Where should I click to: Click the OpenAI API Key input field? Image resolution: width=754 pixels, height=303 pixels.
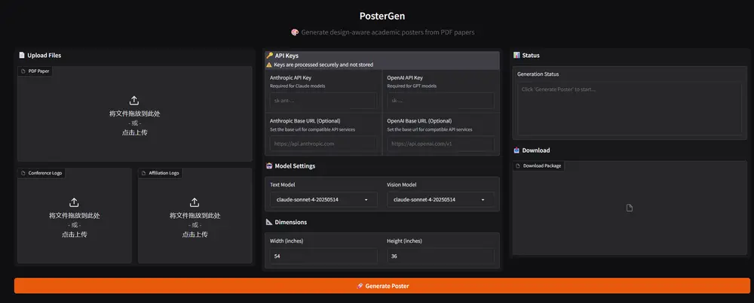coord(440,101)
